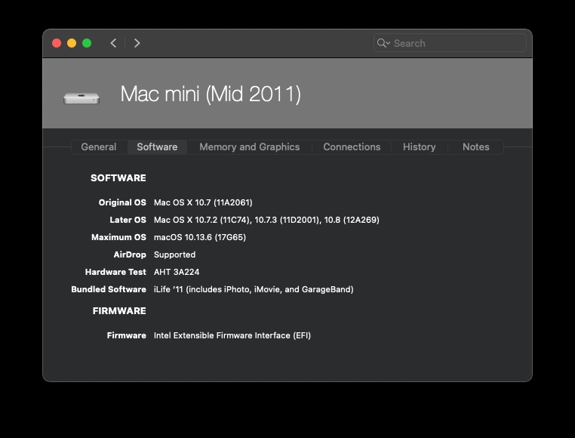Click the Firmware row label
The height and width of the screenshot is (438, 575).
pos(127,335)
